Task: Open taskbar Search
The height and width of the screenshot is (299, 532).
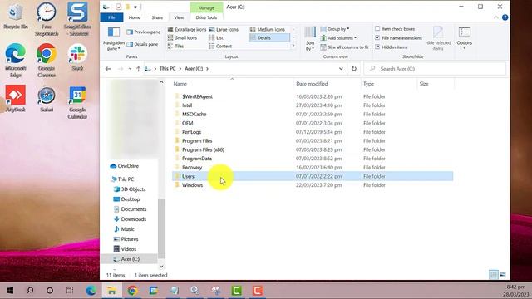Action: coord(30,291)
